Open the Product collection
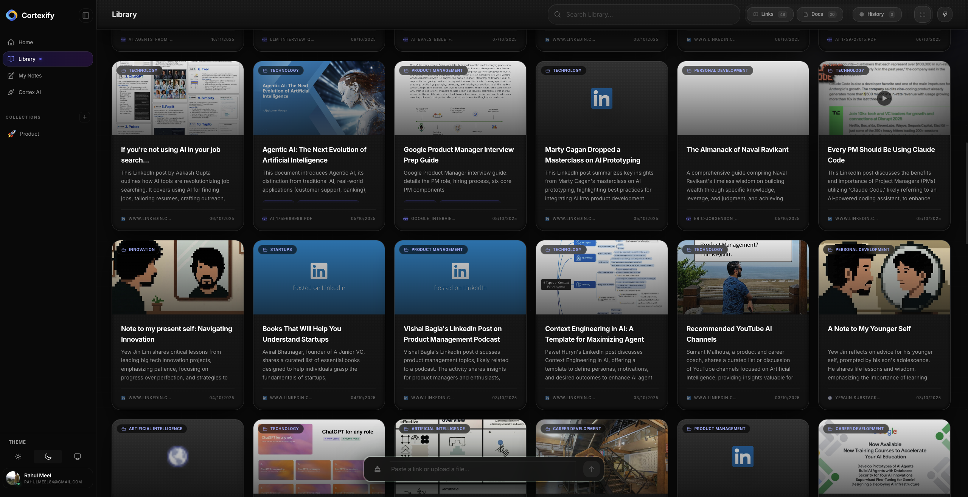Screen dimensions: 968x497 48,134
